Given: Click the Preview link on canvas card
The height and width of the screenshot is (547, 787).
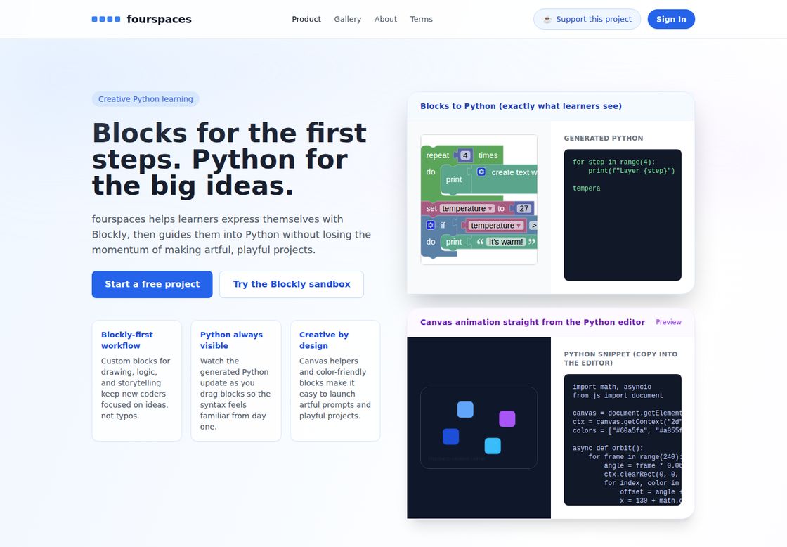Looking at the screenshot, I should tap(668, 322).
